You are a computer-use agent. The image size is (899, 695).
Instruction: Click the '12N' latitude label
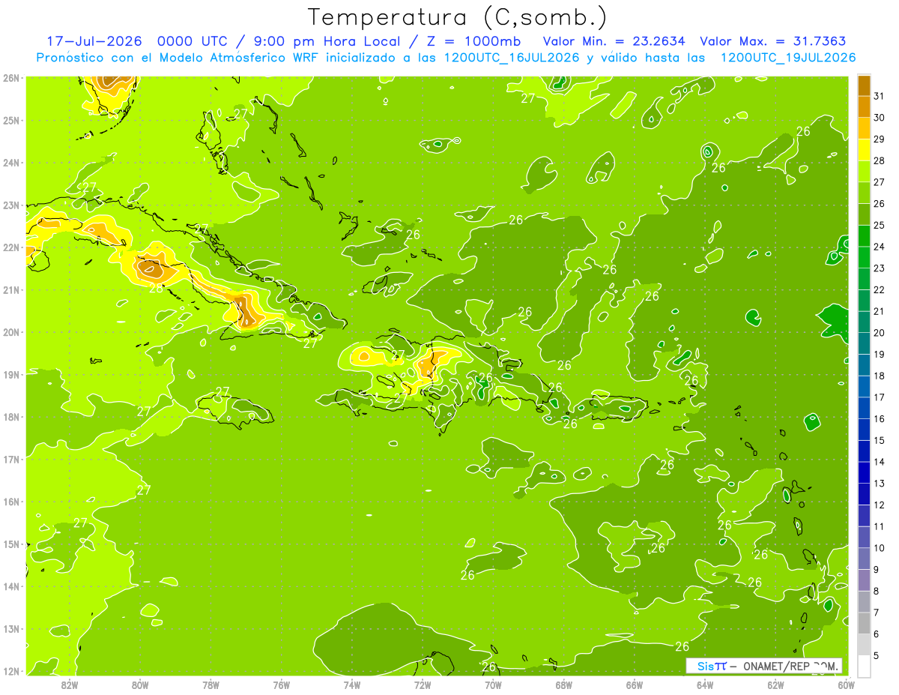point(11,670)
